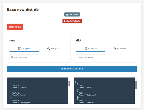The image size is (144, 110).
Task: Select Создать tab in the new panel
Action: pos(24,49)
